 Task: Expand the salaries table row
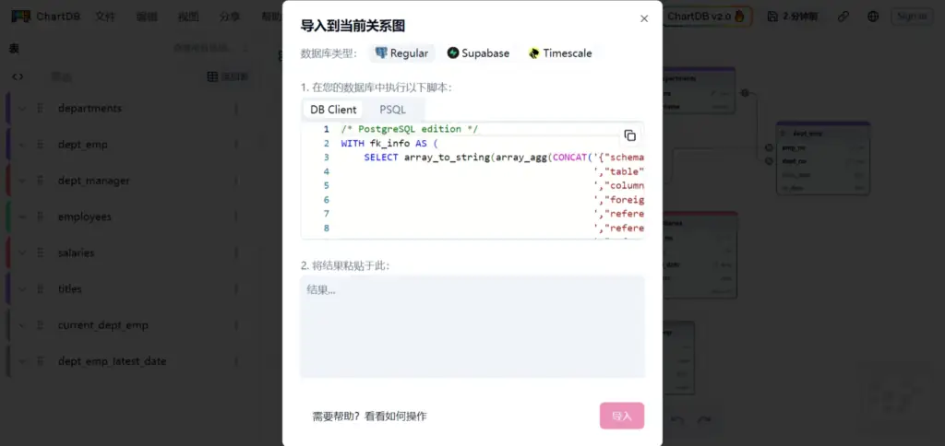coord(22,252)
